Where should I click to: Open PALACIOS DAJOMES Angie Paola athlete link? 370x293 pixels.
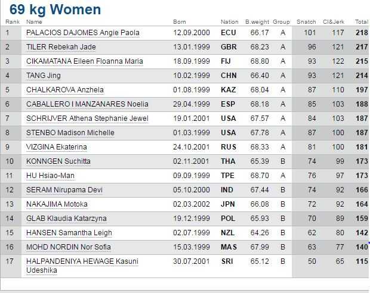click(83, 33)
